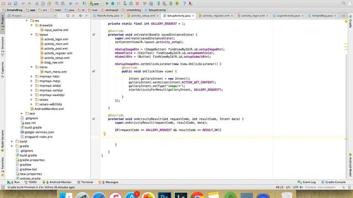Click the Make Project icon
This screenshot has height=198, width=353.
84,3
